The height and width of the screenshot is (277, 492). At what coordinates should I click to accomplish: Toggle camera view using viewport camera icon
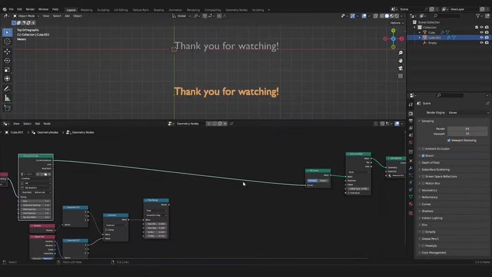[401, 68]
